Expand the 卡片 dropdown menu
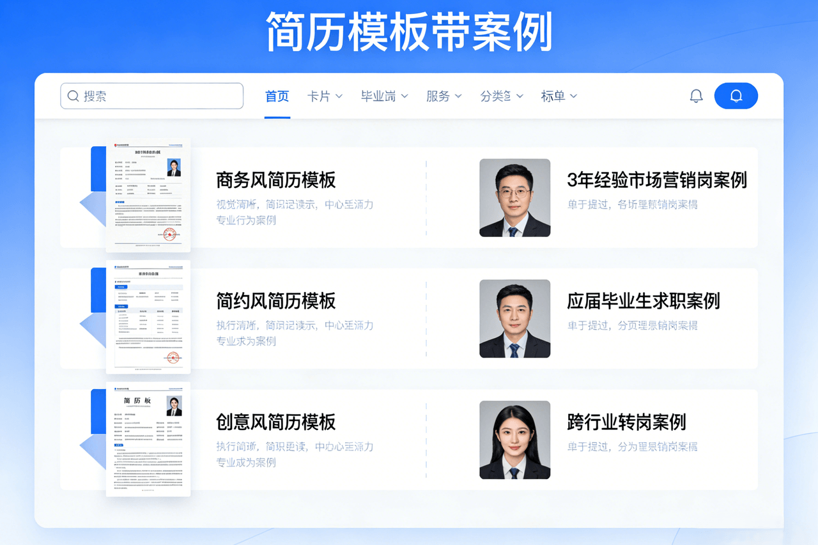Viewport: 818px width, 545px height. tap(325, 96)
